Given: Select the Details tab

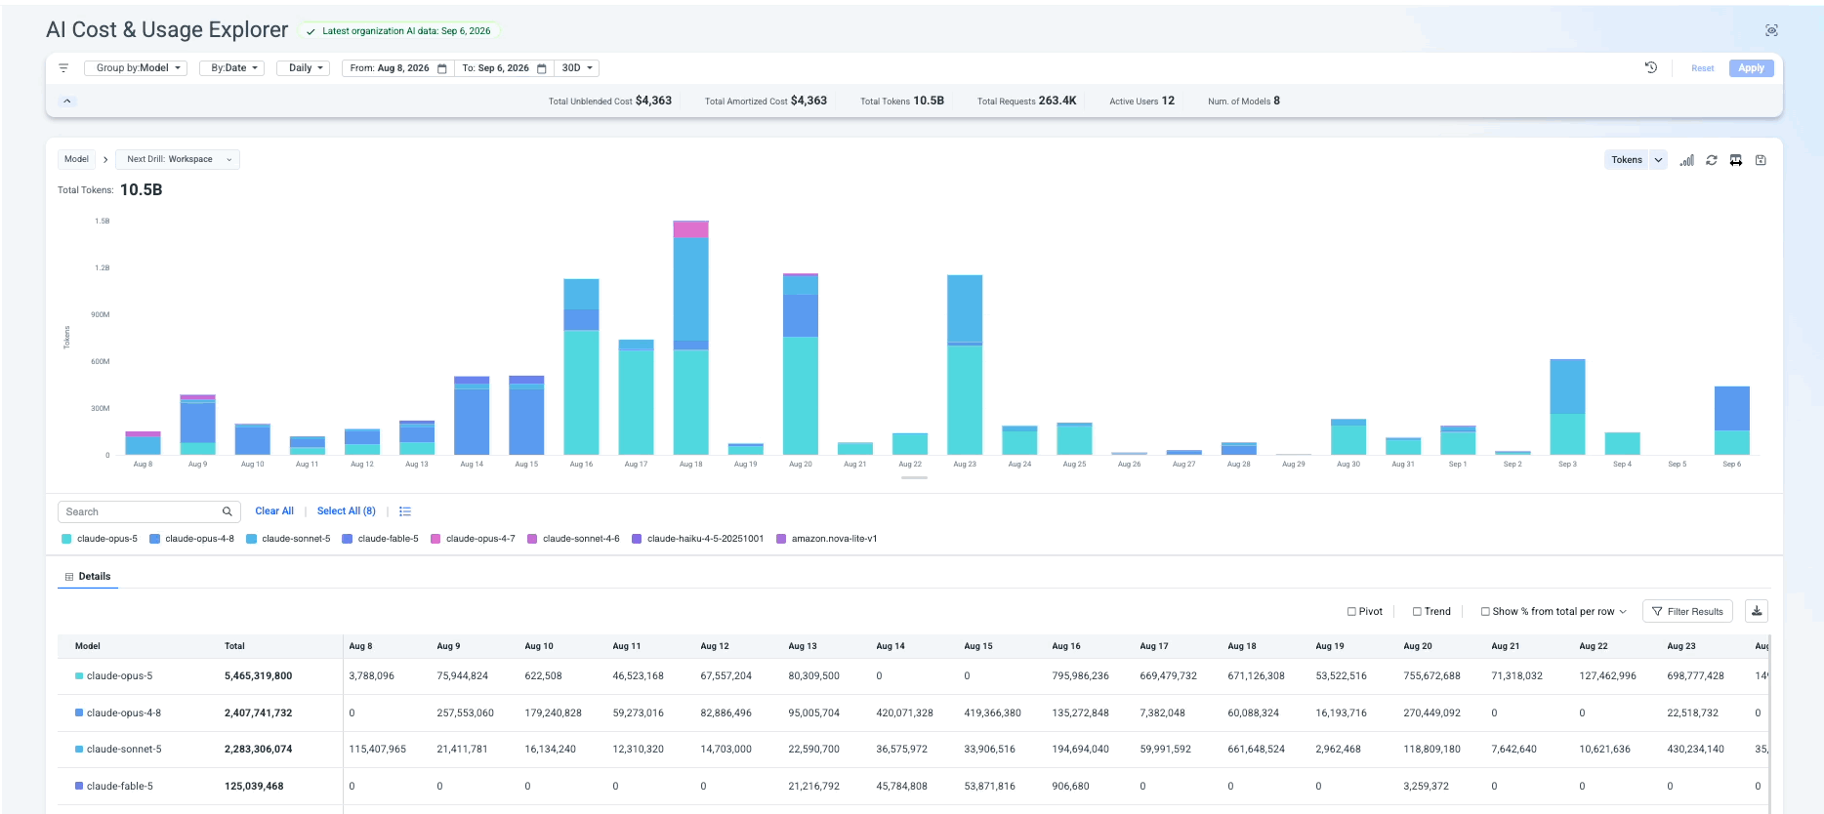Looking at the screenshot, I should point(88,577).
